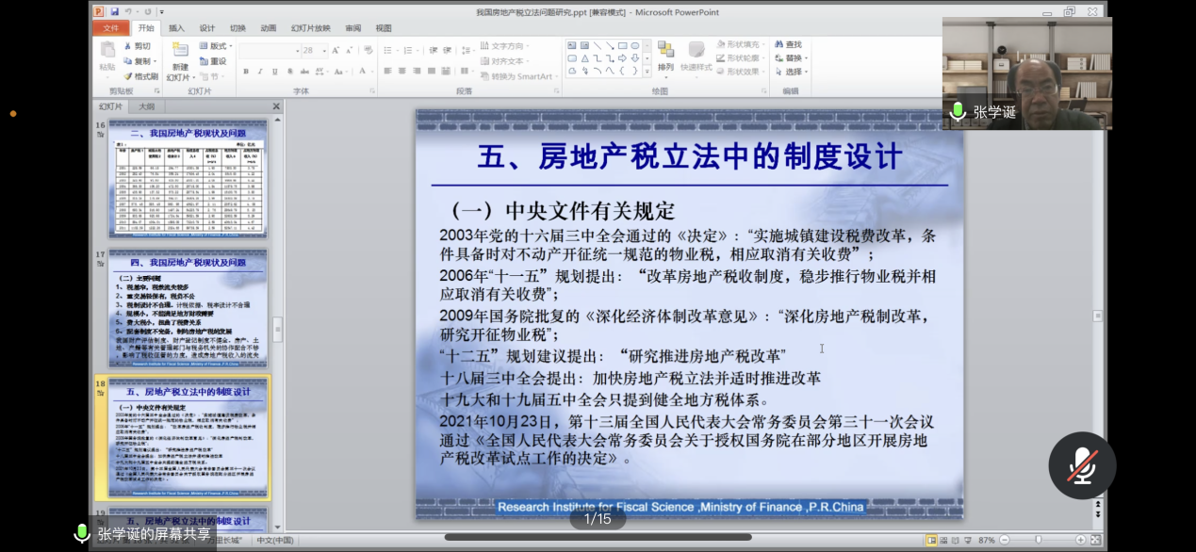The image size is (1196, 552).
Task: Click the New Slide icon
Action: [180, 52]
